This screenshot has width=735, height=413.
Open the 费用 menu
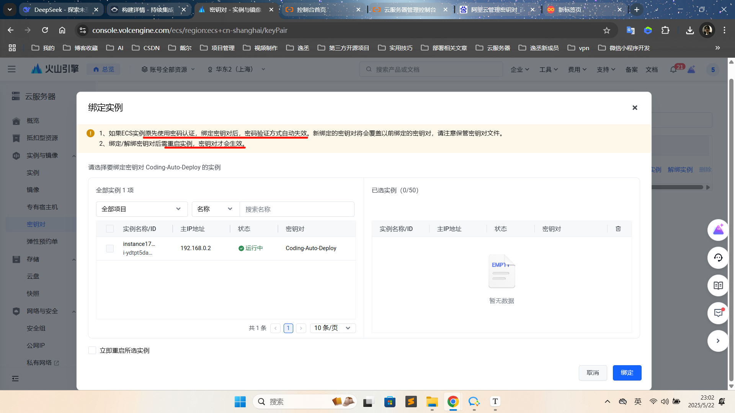pos(577,69)
